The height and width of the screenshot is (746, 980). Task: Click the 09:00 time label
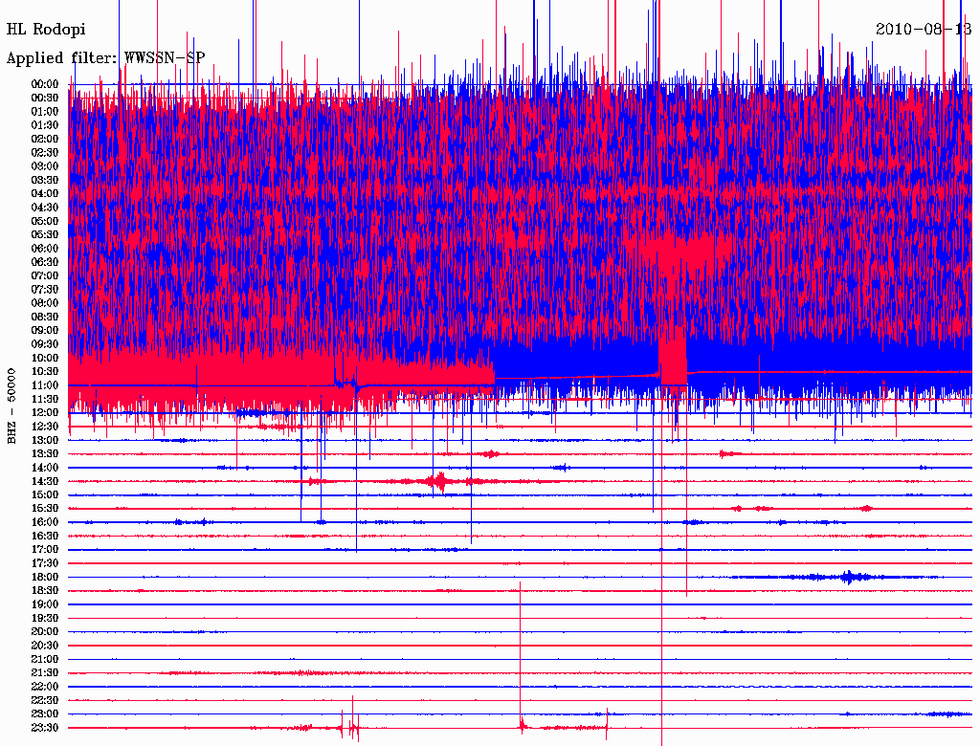[x=46, y=330]
